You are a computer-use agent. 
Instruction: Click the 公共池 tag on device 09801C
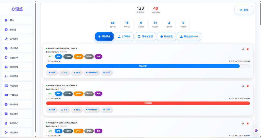point(68,94)
